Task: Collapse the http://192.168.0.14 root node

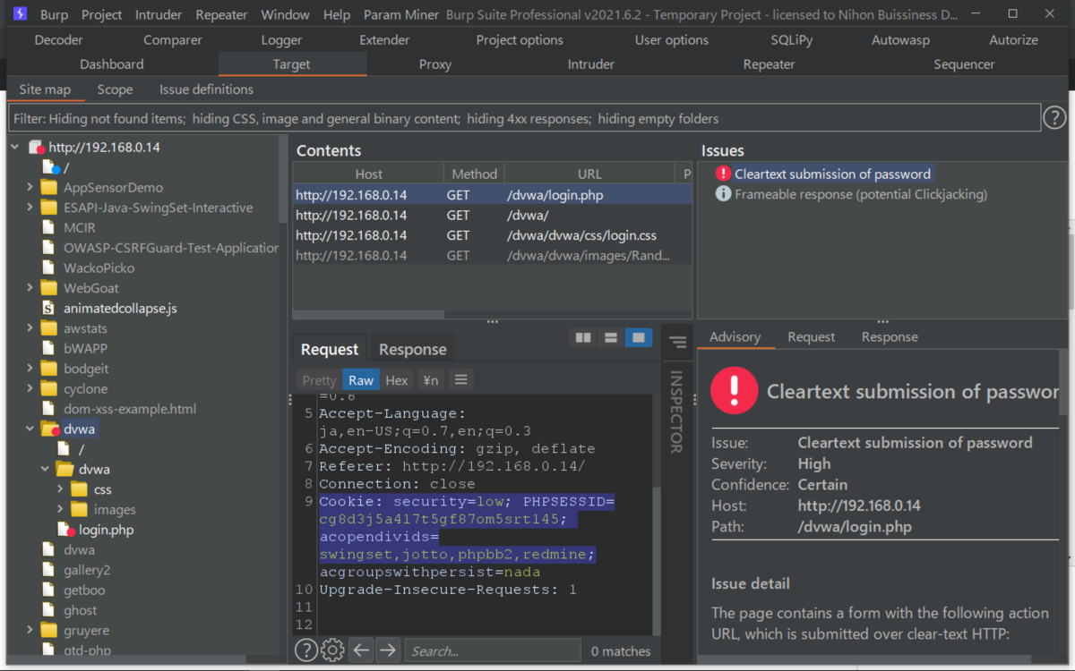Action: (15, 147)
